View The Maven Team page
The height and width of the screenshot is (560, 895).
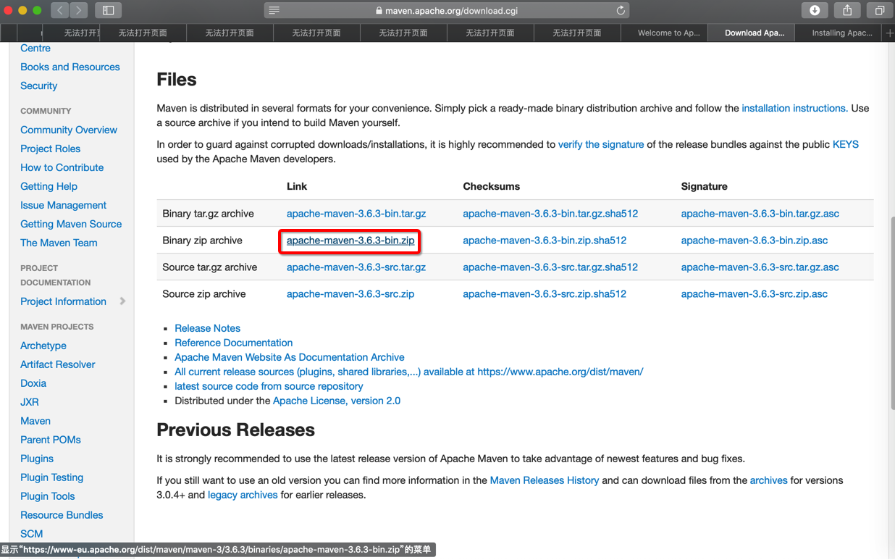point(59,243)
